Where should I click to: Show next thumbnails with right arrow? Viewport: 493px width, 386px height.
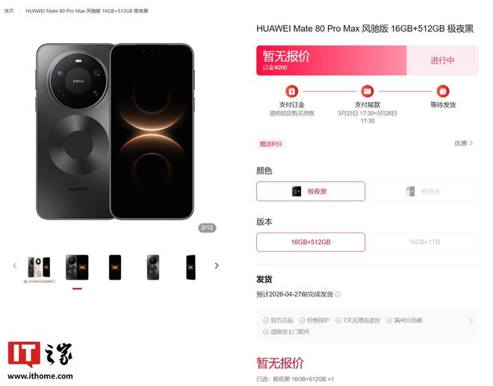(x=217, y=265)
